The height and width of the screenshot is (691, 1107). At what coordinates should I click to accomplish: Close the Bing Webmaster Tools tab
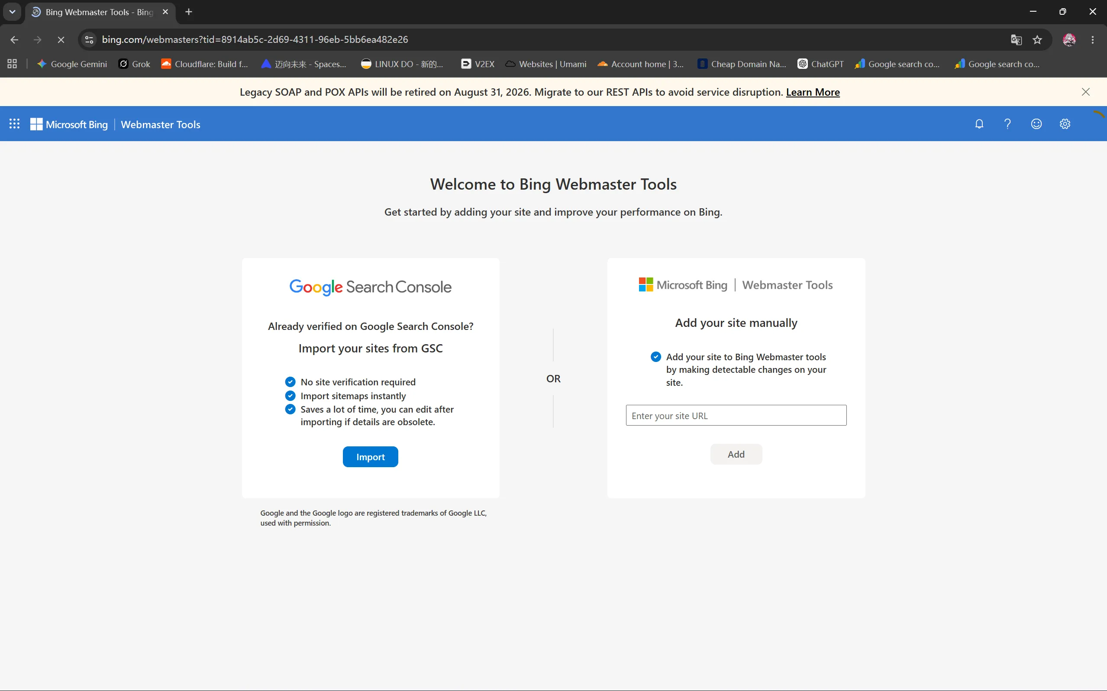pyautogui.click(x=165, y=12)
